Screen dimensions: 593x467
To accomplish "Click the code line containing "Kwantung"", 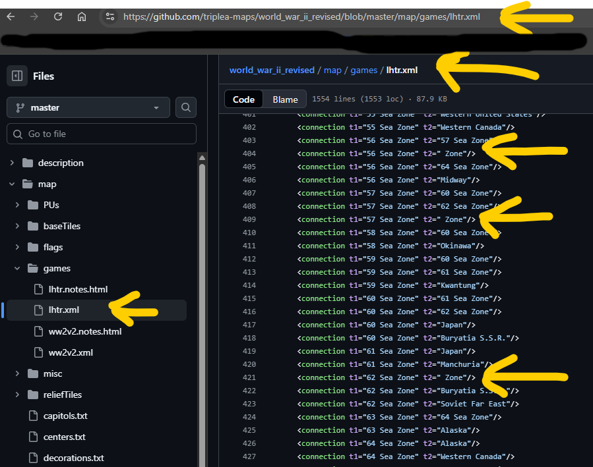I will [393, 285].
